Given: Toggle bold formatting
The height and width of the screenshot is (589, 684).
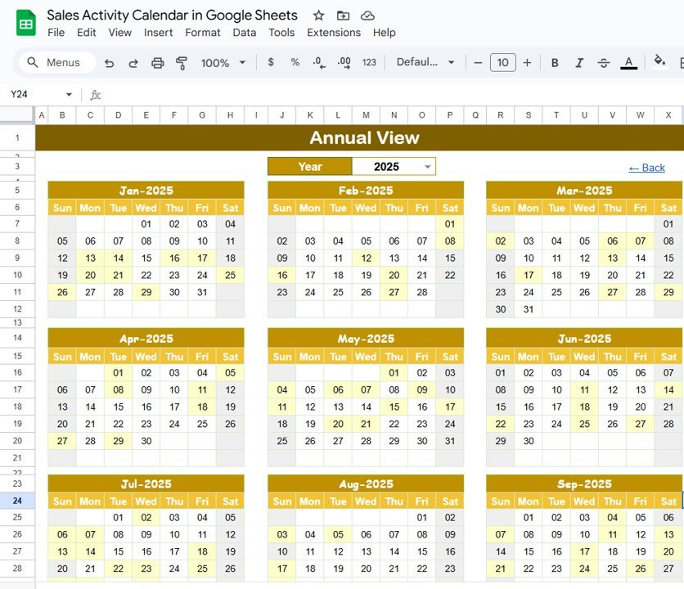Looking at the screenshot, I should click(555, 63).
